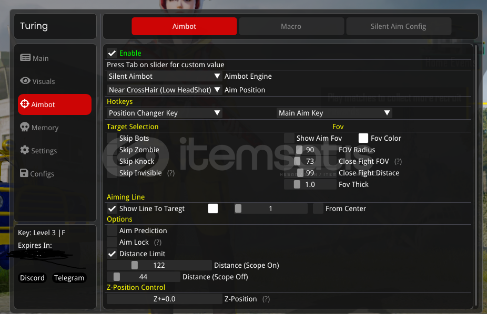This screenshot has width=487, height=314.
Task: Switch to the Macro tab
Action: pos(291,26)
